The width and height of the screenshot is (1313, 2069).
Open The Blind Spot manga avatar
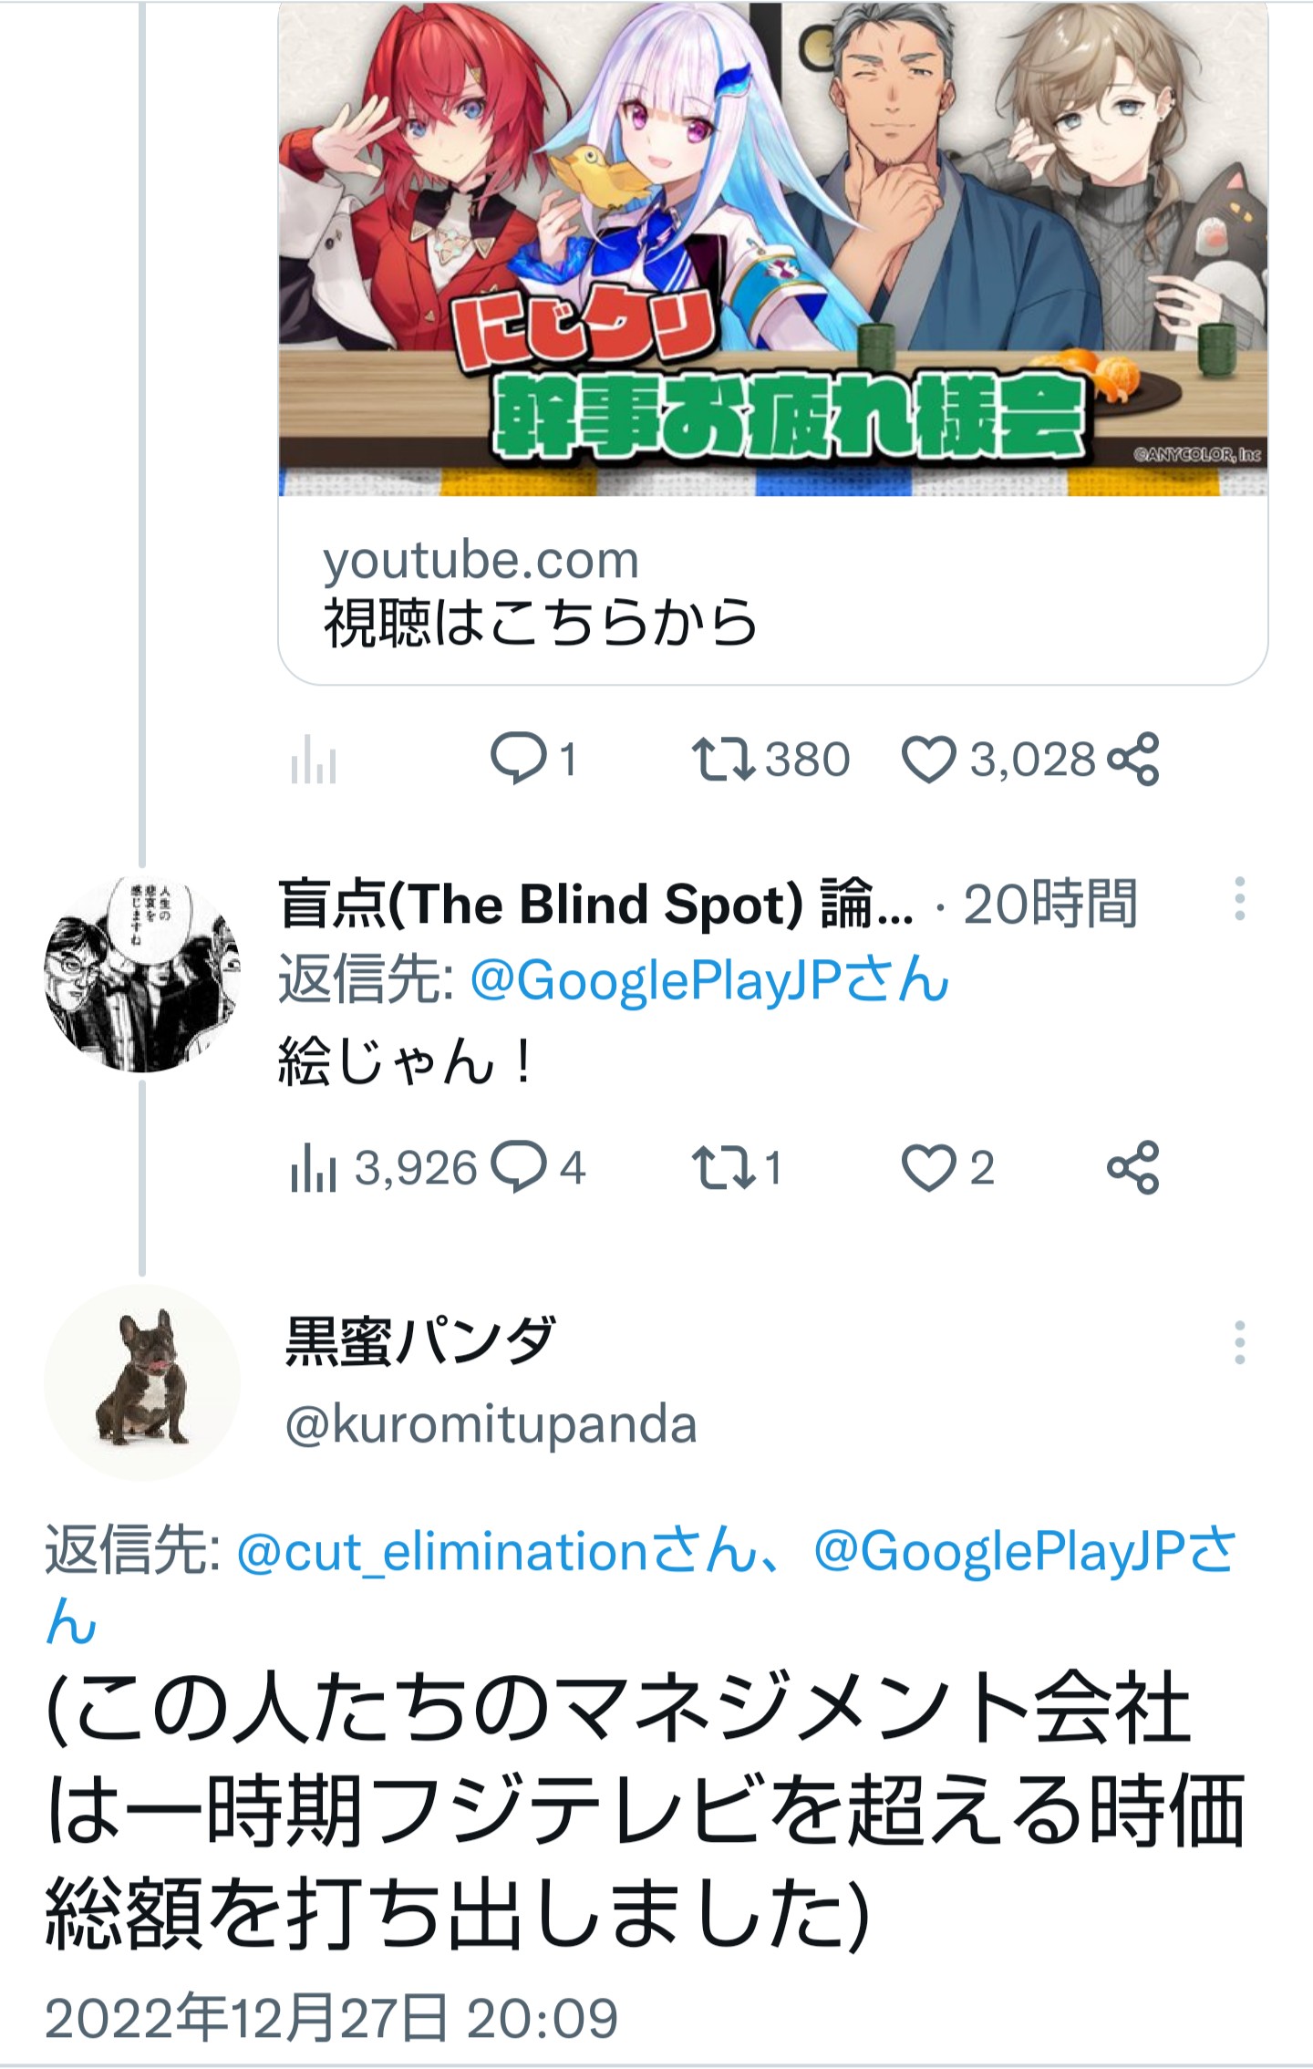142,974
